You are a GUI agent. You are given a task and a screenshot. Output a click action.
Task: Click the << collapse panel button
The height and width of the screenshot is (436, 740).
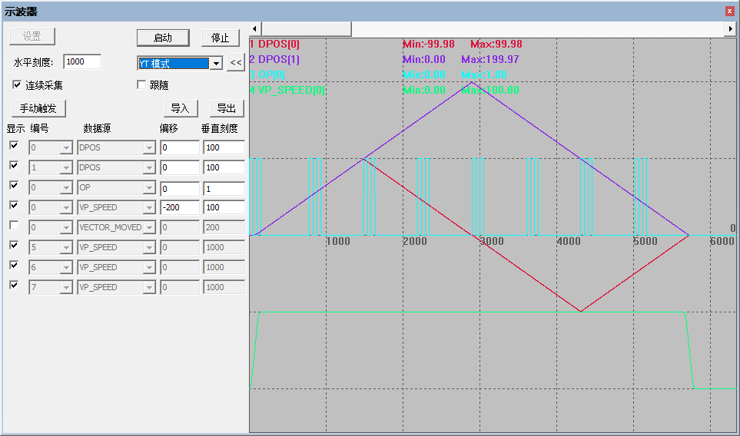[235, 63]
